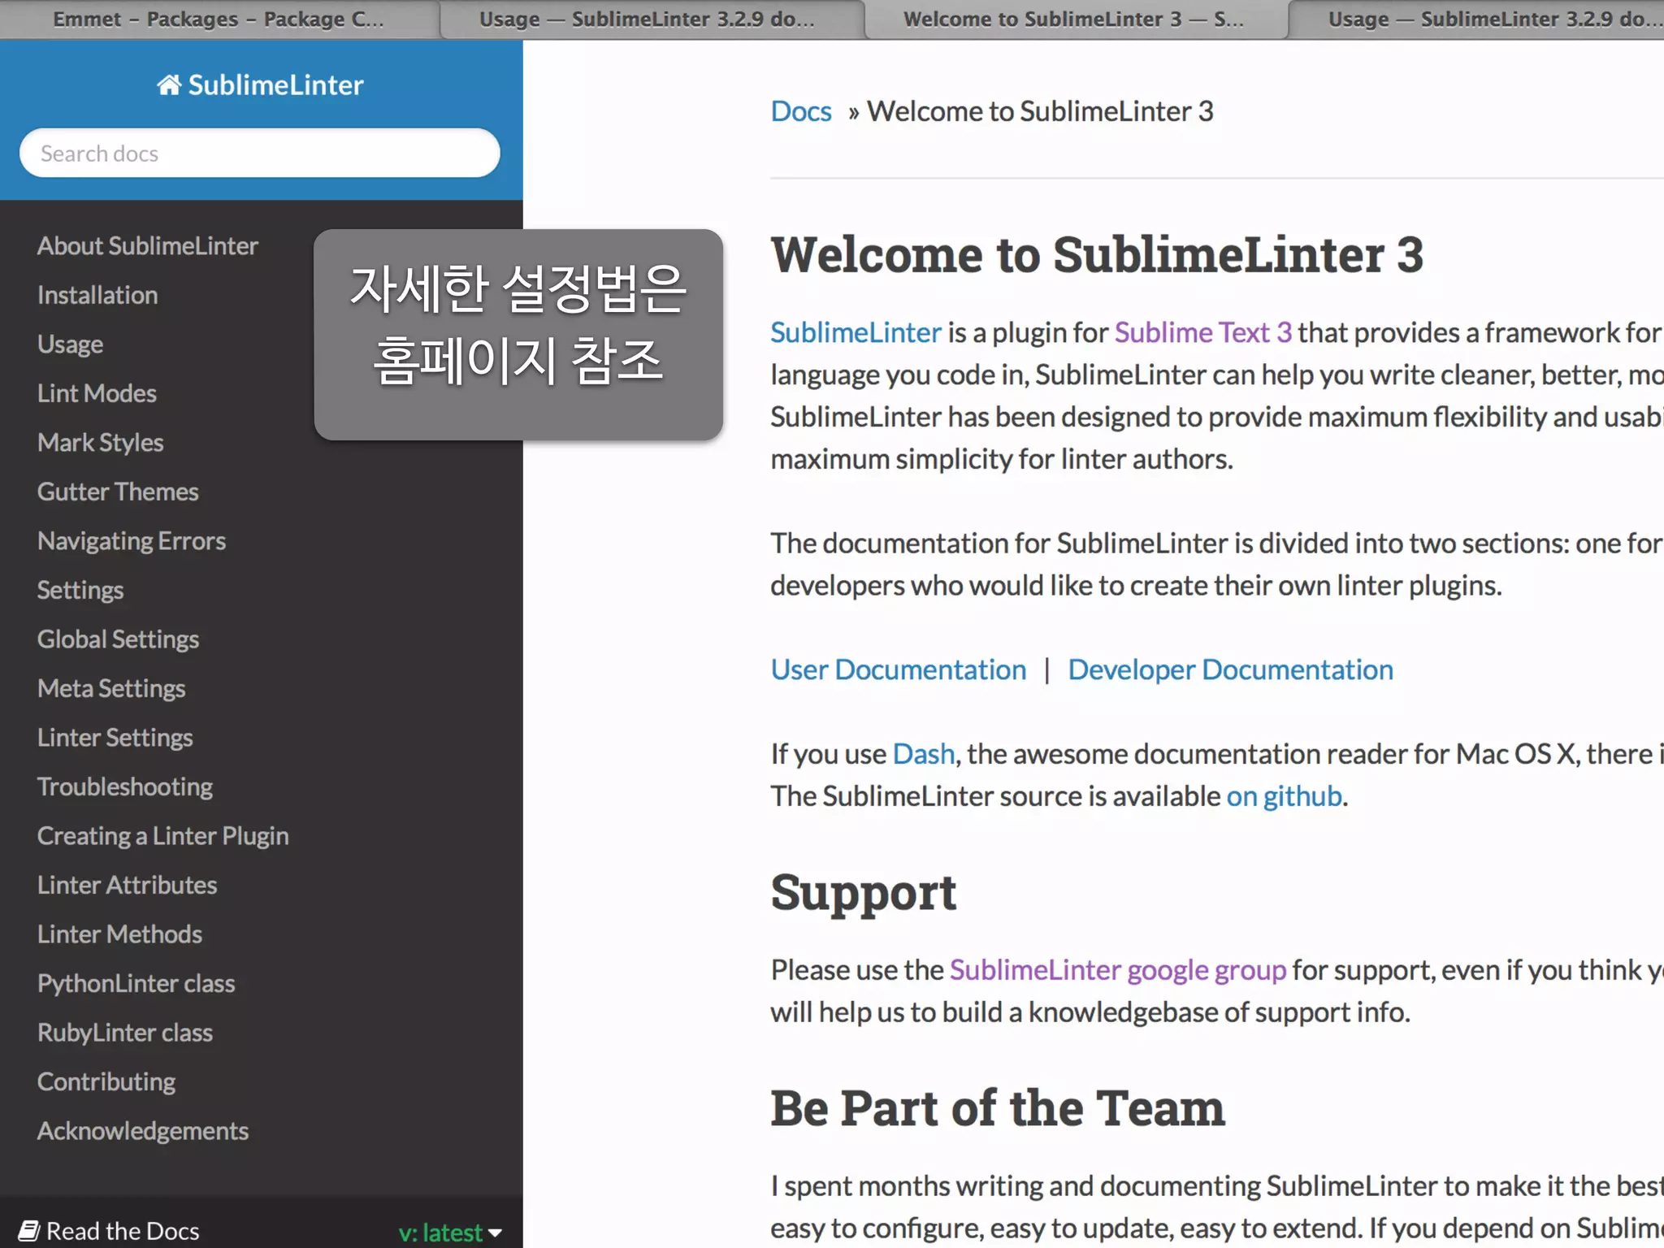Open About SublimeLinter in the sidebar

[x=148, y=245]
